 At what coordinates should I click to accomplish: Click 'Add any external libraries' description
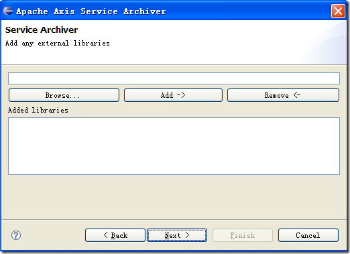click(x=58, y=43)
